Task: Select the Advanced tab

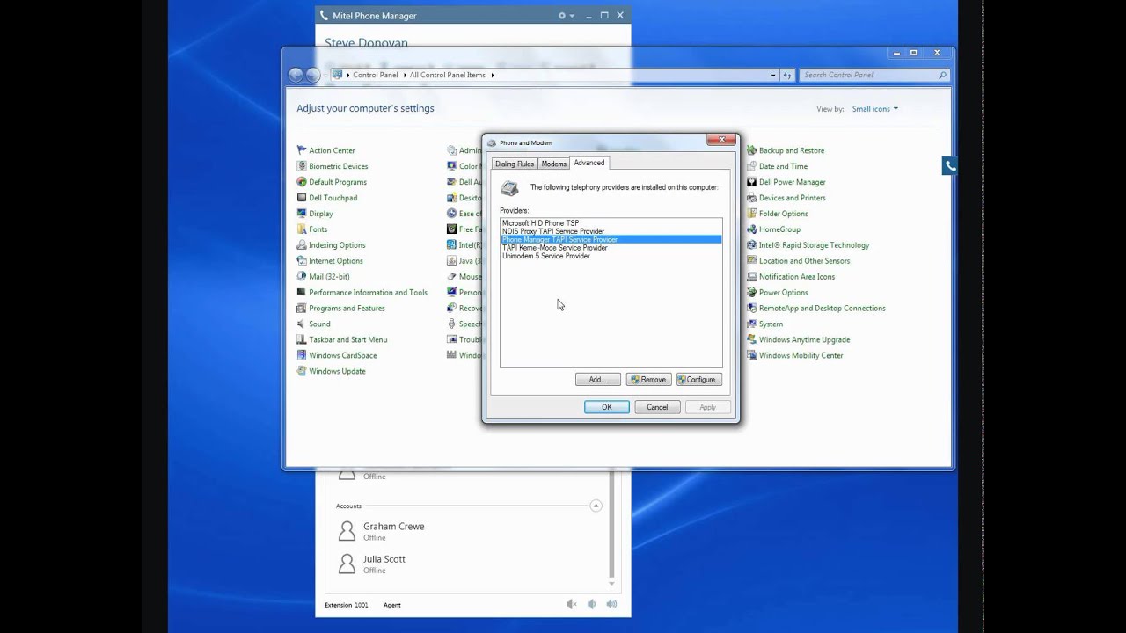Action: pos(589,163)
